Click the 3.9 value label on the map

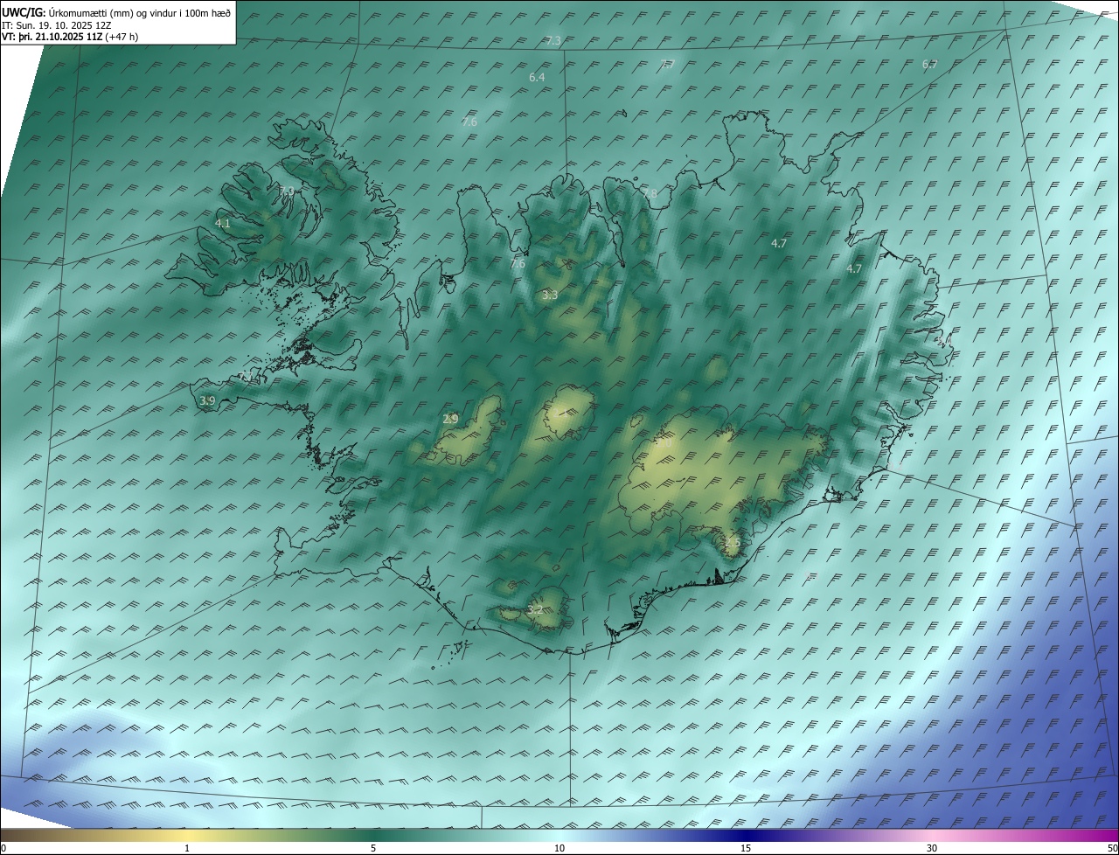click(x=207, y=401)
